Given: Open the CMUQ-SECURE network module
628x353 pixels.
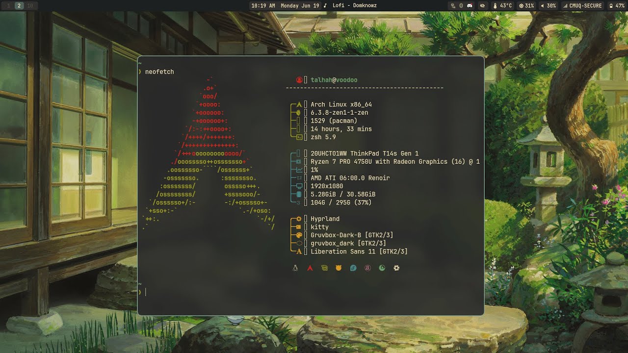Looking at the screenshot, I should click(x=582, y=6).
